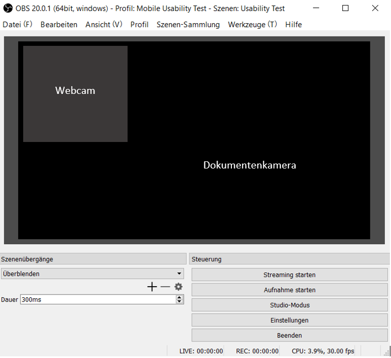Click the window resize grip in the status bar
Image resolution: width=391 pixels, height=358 pixels.
pos(387,352)
